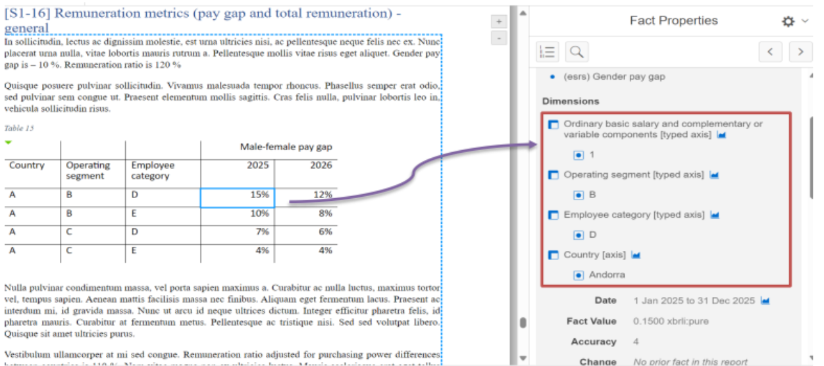Click the document pane scroll-down arrow
The image size is (824, 366).
[523, 358]
